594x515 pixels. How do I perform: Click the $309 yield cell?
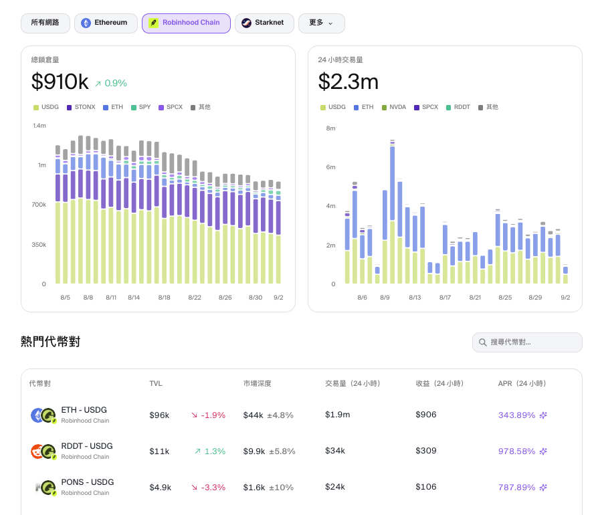coord(426,451)
